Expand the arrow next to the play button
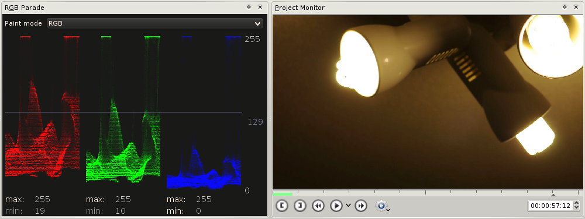This screenshot has height=219, width=585. click(x=349, y=205)
